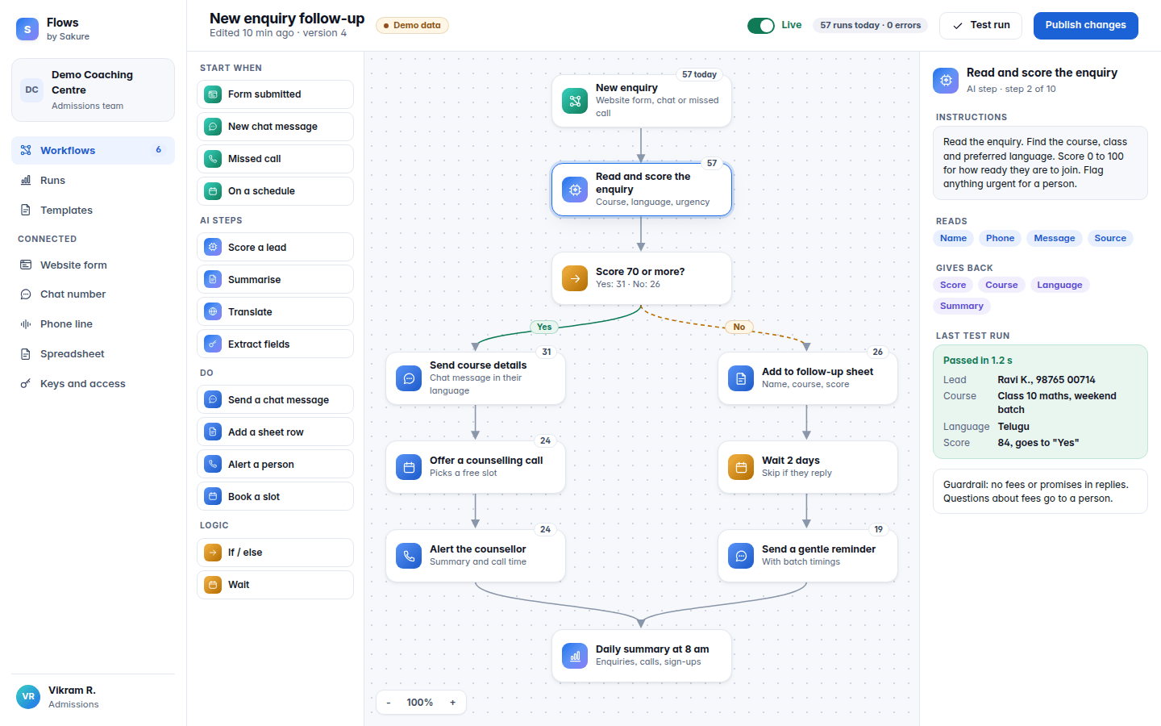
Task: Select the Missed call trigger block
Action: (x=275, y=159)
